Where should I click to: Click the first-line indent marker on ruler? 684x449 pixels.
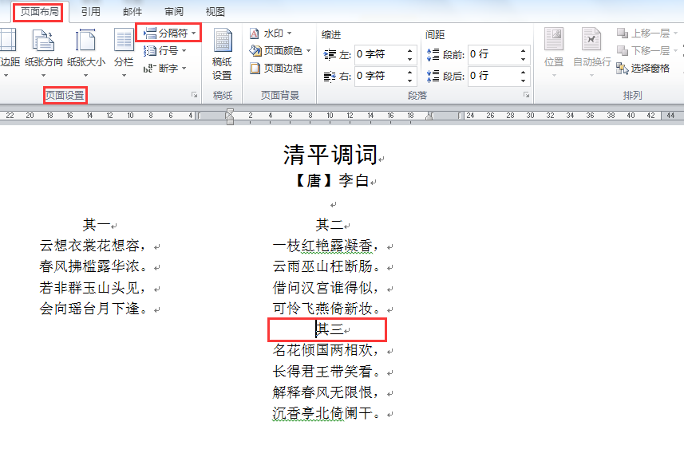(x=230, y=112)
